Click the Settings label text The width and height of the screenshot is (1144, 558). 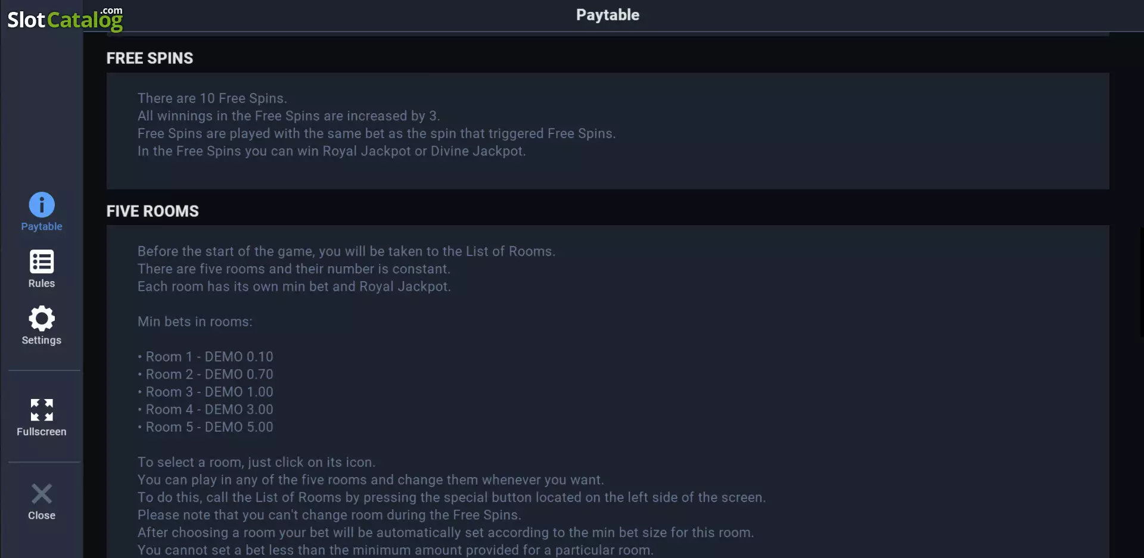pos(42,340)
